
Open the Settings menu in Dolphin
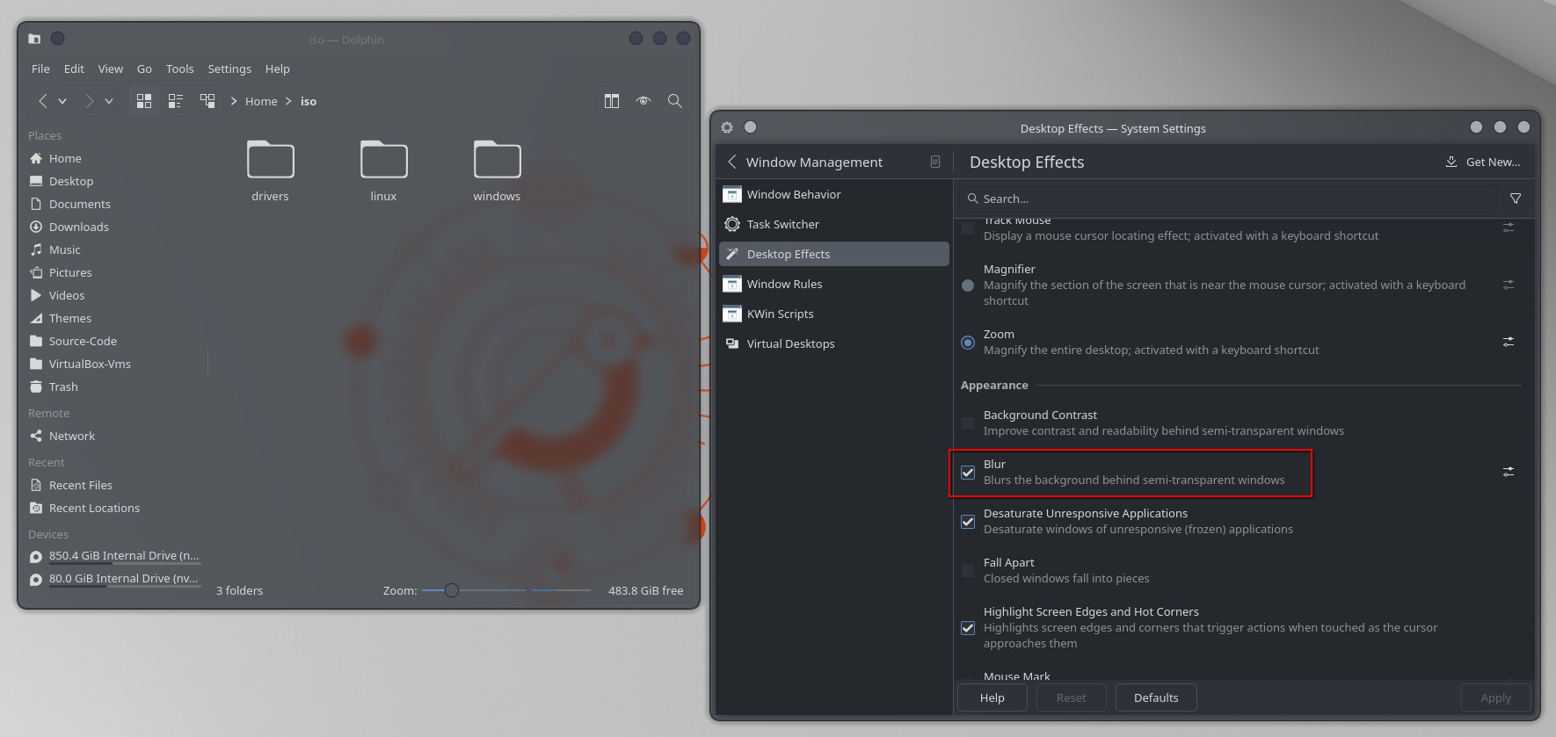pyautogui.click(x=229, y=69)
